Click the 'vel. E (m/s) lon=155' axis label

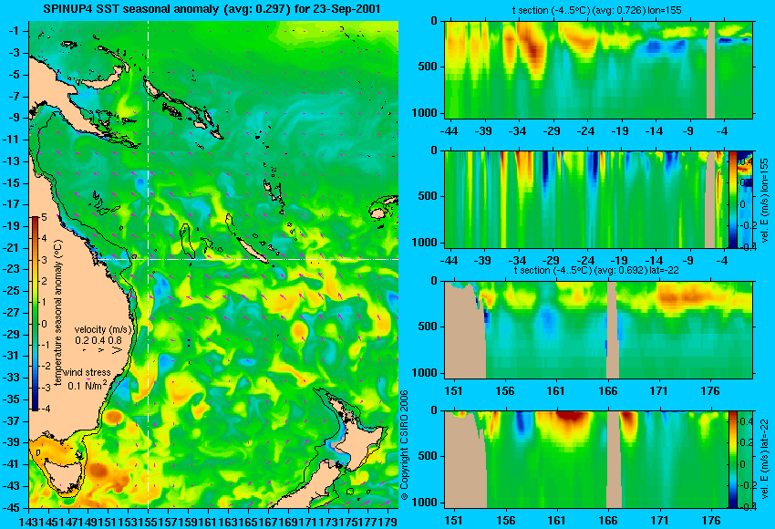coord(764,201)
